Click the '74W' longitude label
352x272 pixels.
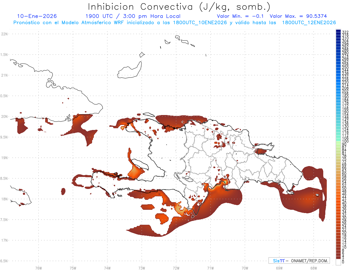[x=107, y=268]
